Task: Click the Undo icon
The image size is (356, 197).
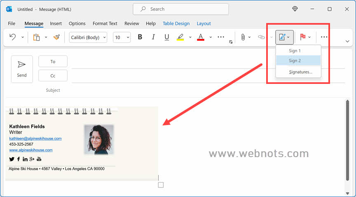Action: [x=13, y=37]
